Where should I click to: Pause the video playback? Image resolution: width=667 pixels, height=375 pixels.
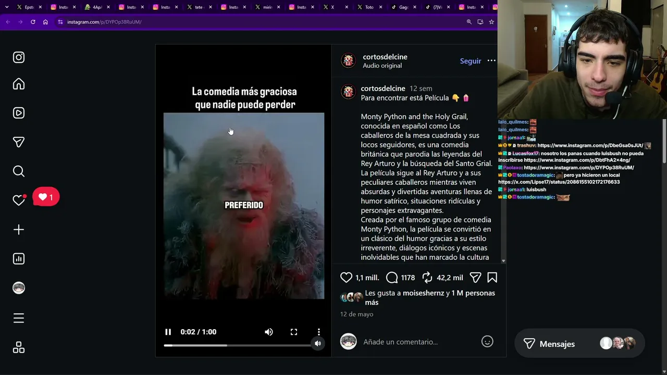tap(168, 332)
